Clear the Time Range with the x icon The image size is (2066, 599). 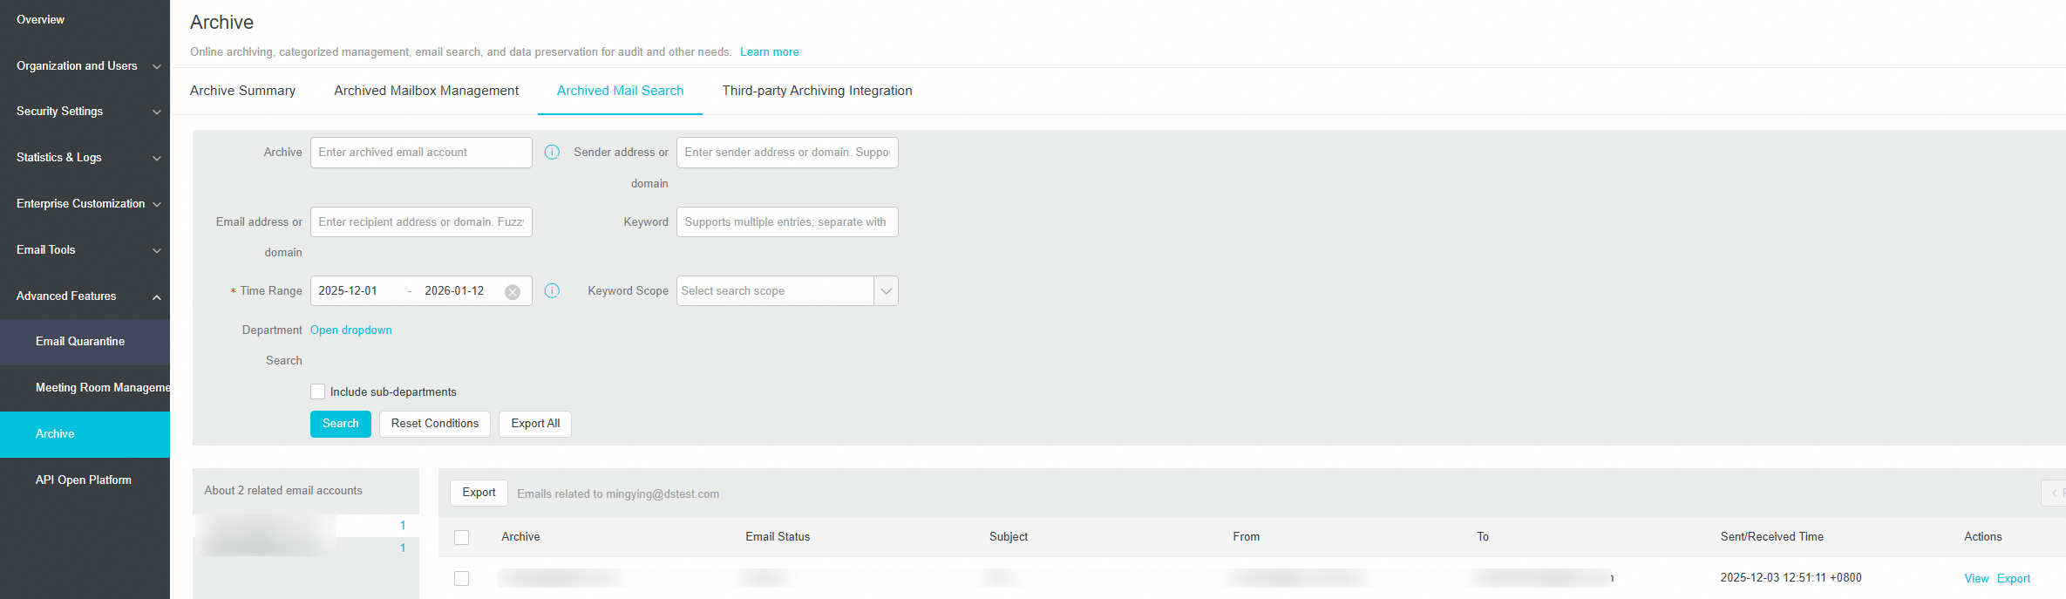tap(513, 292)
